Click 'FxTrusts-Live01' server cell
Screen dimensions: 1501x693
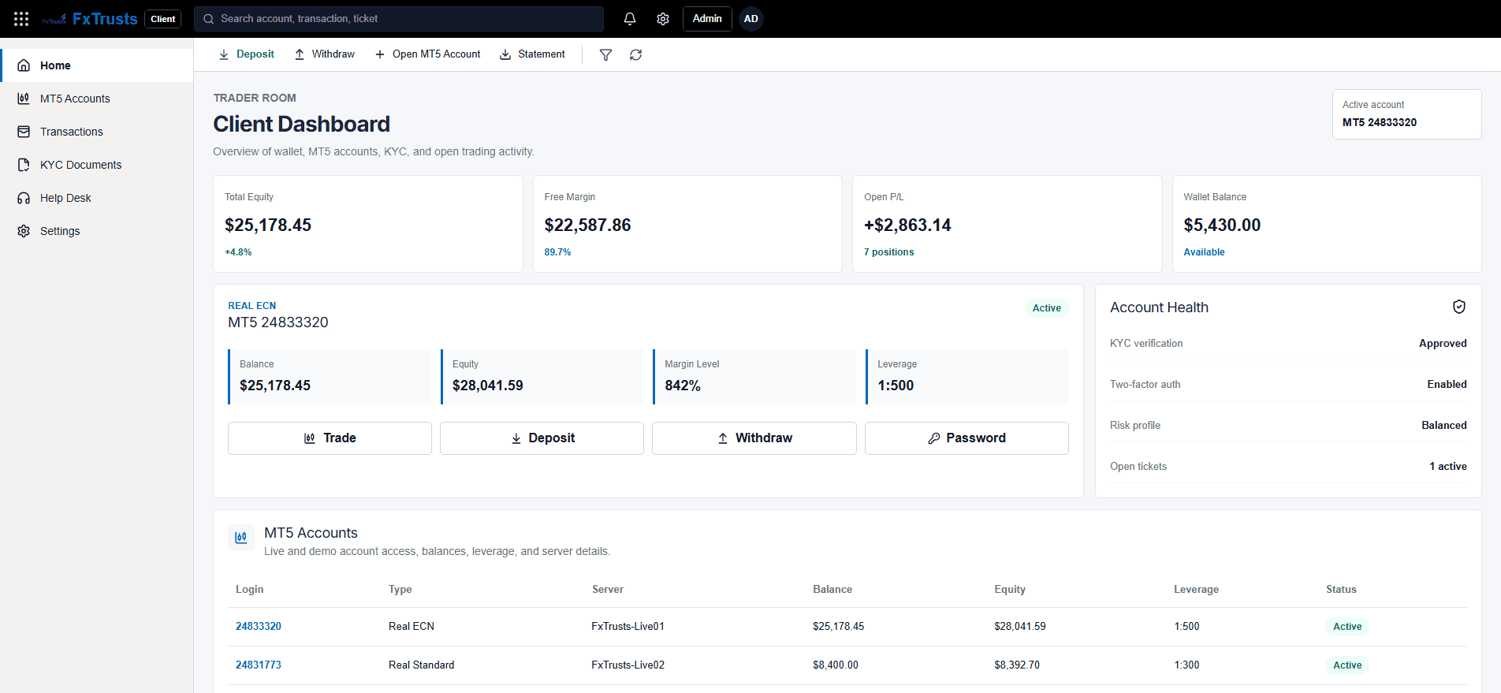coord(628,627)
